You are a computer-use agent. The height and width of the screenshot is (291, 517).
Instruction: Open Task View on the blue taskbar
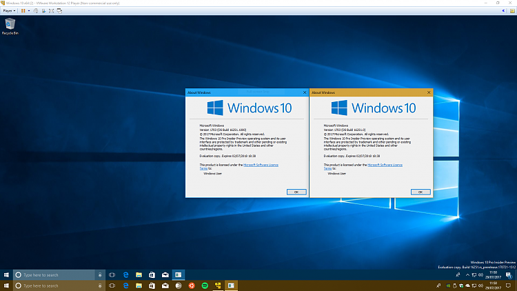112,275
